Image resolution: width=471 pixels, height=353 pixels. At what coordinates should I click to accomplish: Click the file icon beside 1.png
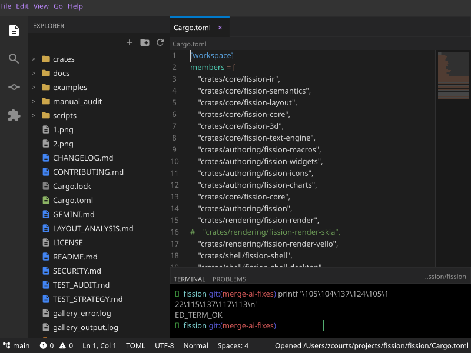(x=46, y=129)
